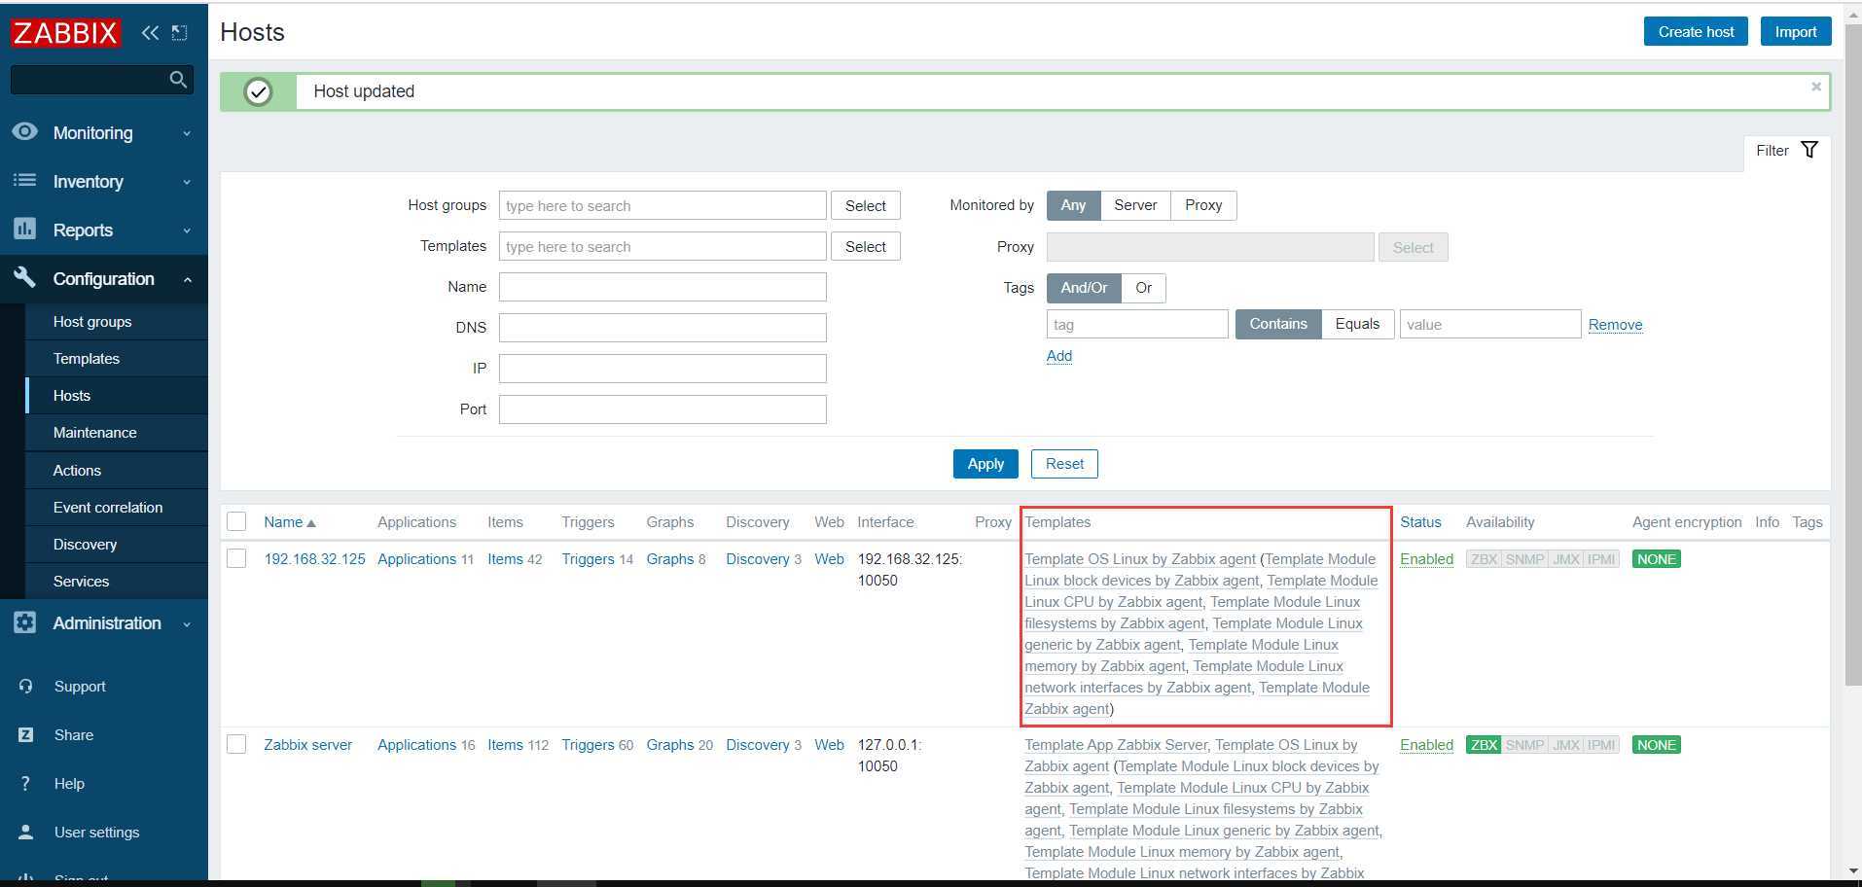Set Monitored by to Any
Screen dimensions: 1862x887
(1073, 205)
